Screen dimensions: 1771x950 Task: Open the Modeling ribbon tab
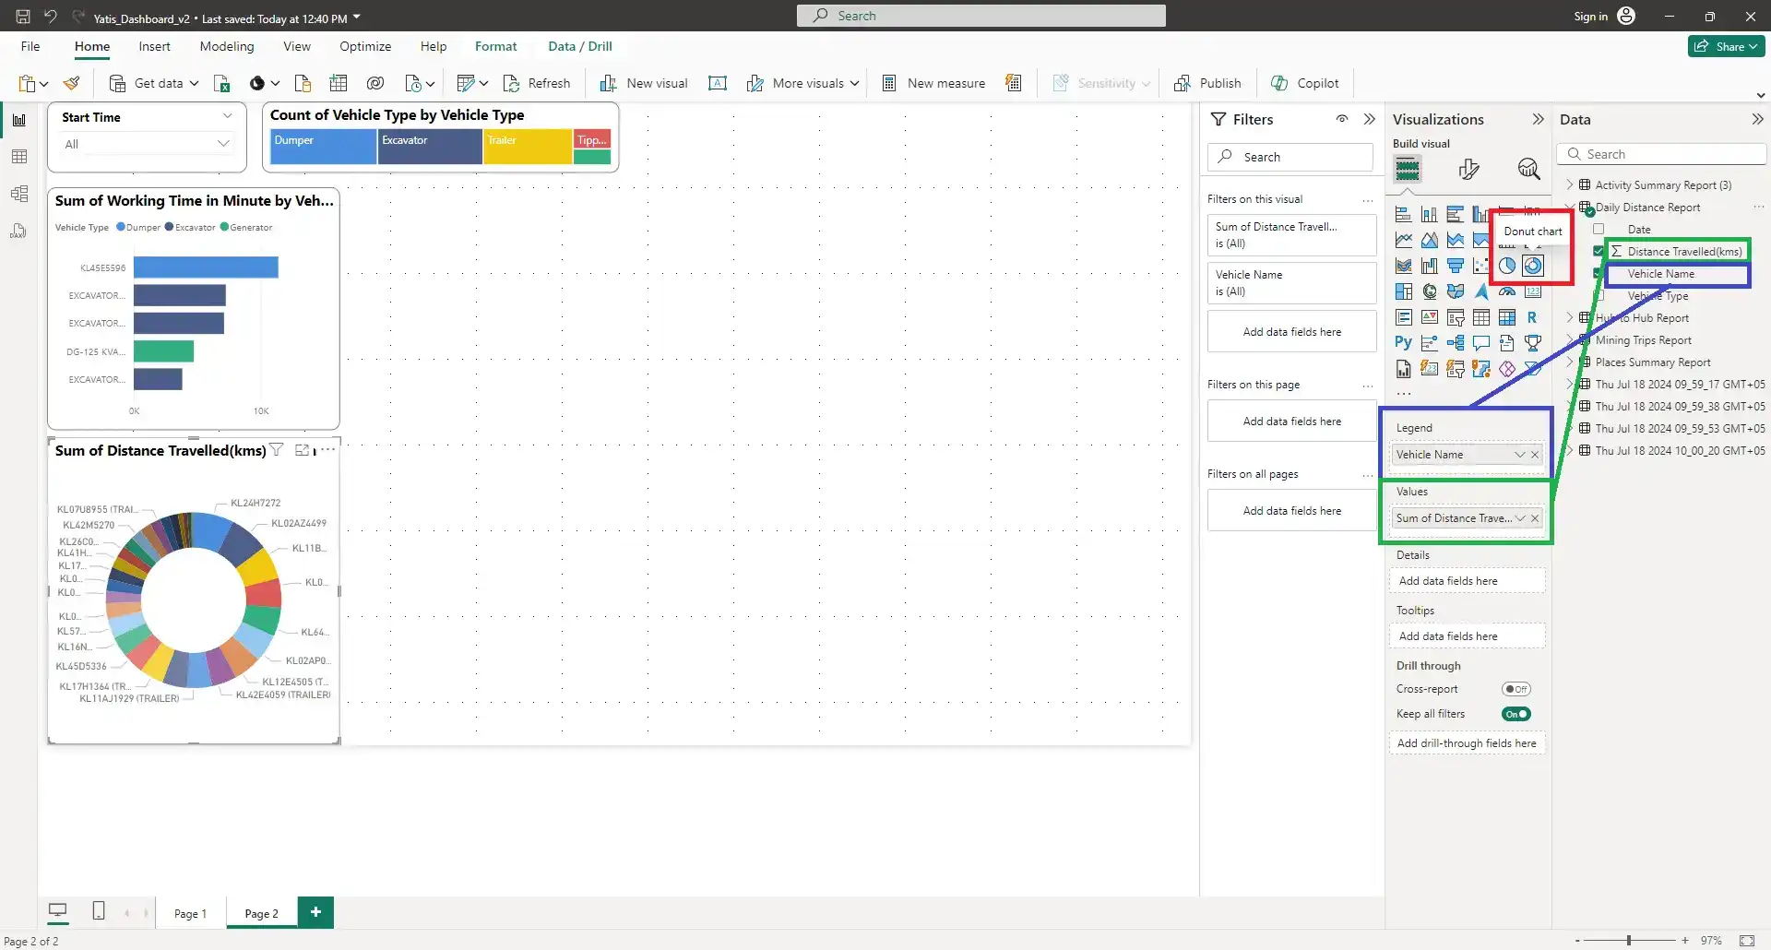point(226,46)
